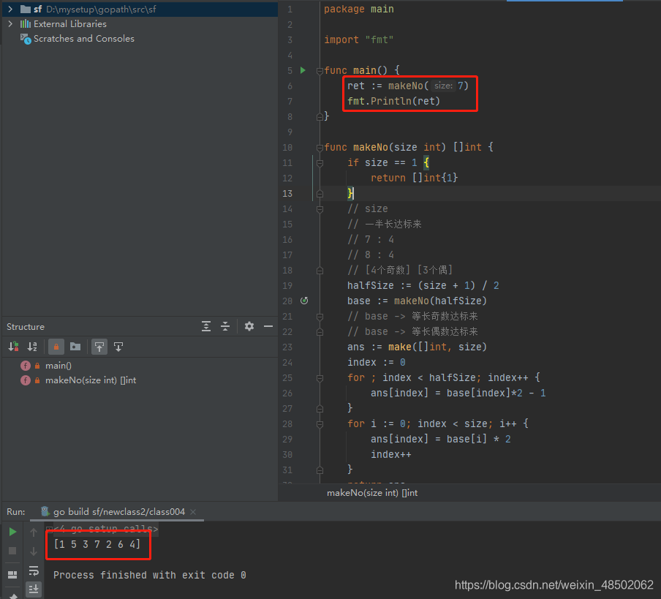The image size is (661, 599).
Task: Click 'ans[index] = base[index]*2 - 1'
Action: [458, 393]
